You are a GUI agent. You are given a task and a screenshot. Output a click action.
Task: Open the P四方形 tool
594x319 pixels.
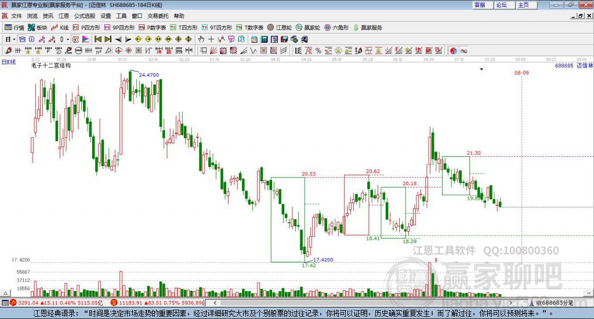tap(86, 28)
